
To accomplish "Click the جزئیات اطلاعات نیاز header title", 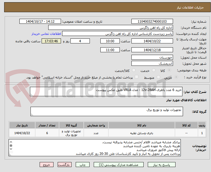I will click(x=190, y=7).
